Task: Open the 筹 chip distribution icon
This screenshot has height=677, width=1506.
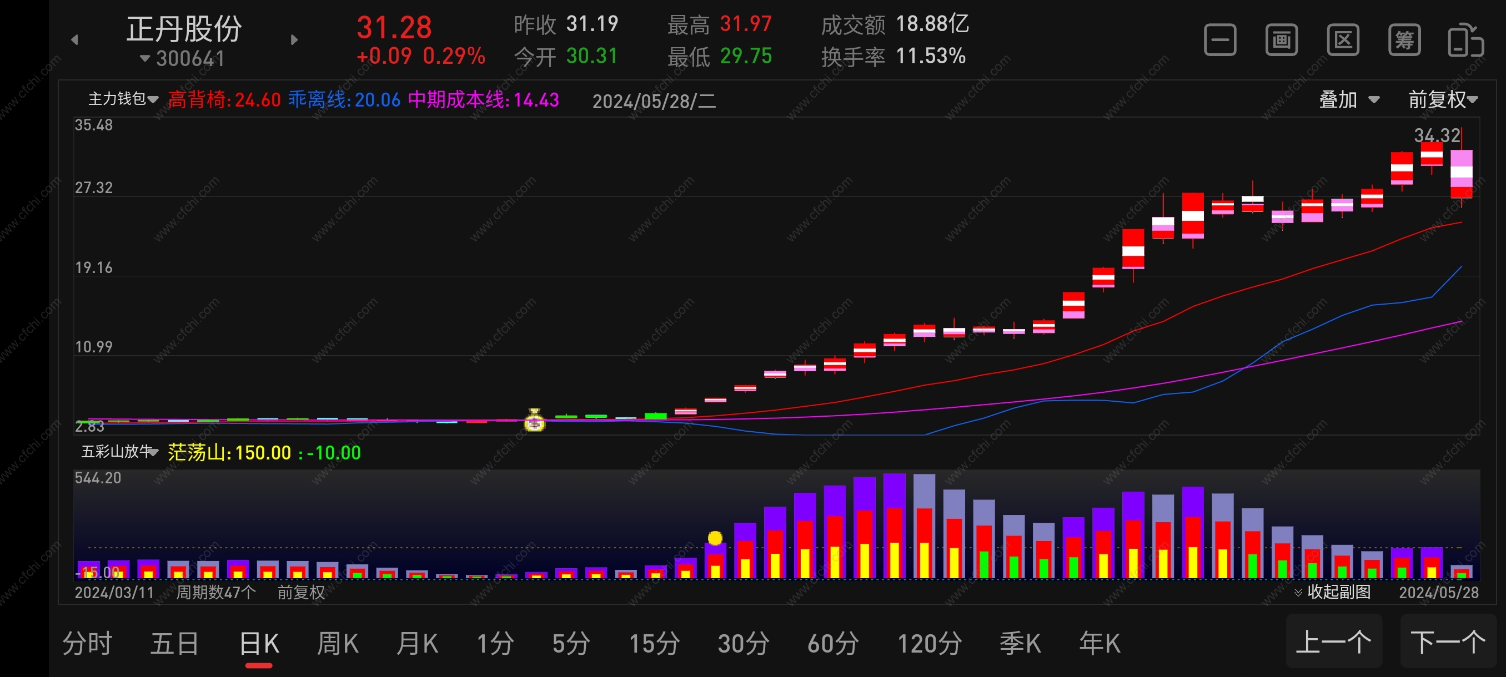Action: 1404,41
